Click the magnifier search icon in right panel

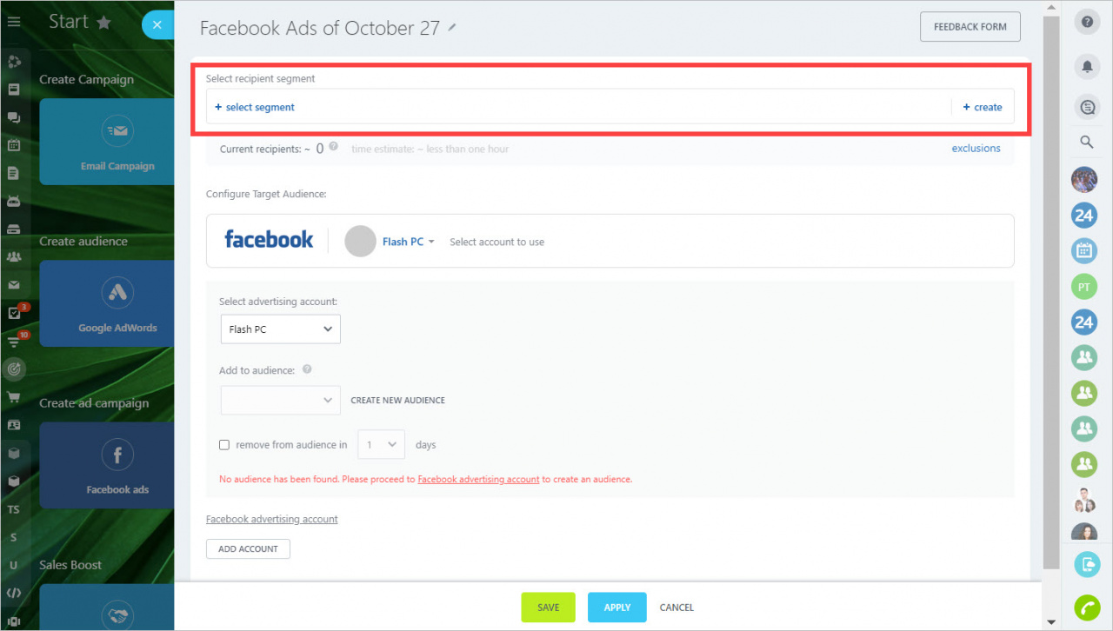[x=1086, y=143]
